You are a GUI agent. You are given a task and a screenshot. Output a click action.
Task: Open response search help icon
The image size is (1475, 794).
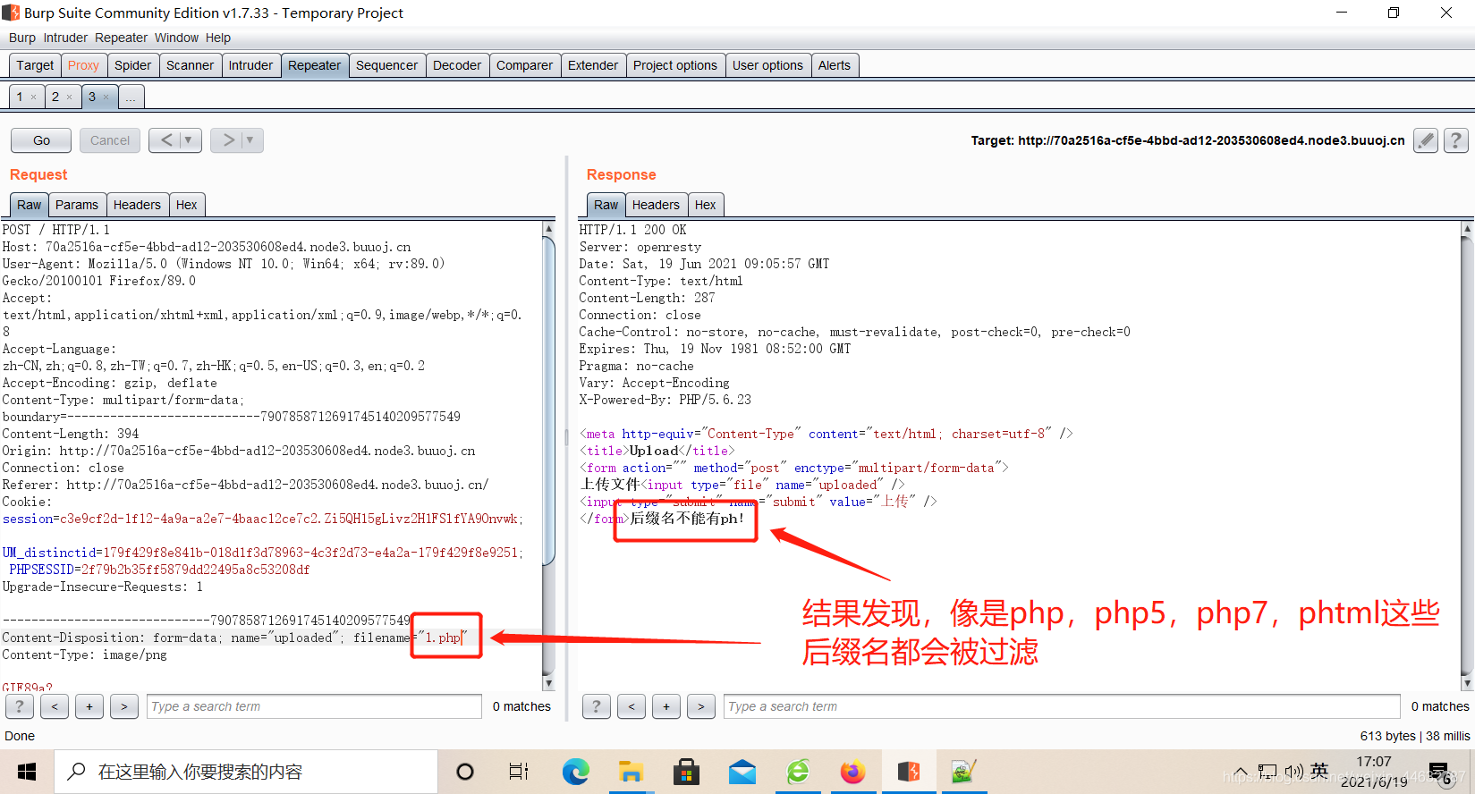tap(597, 706)
